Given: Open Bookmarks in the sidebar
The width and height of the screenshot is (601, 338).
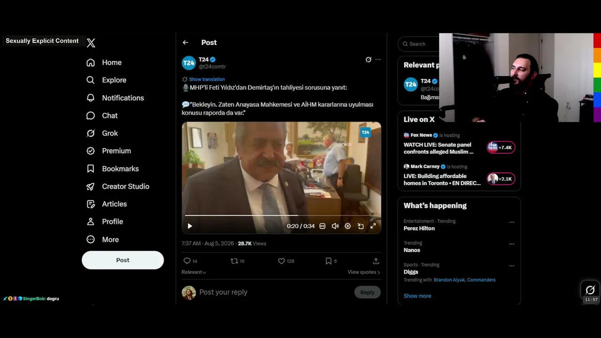Looking at the screenshot, I should coord(120,169).
